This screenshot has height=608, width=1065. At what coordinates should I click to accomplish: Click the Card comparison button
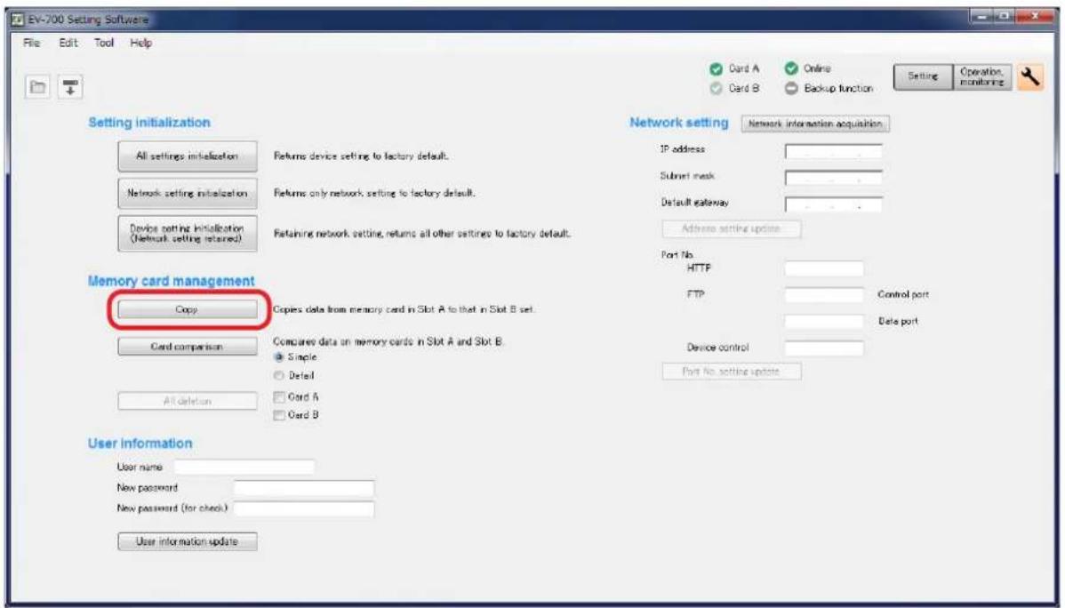coord(188,347)
